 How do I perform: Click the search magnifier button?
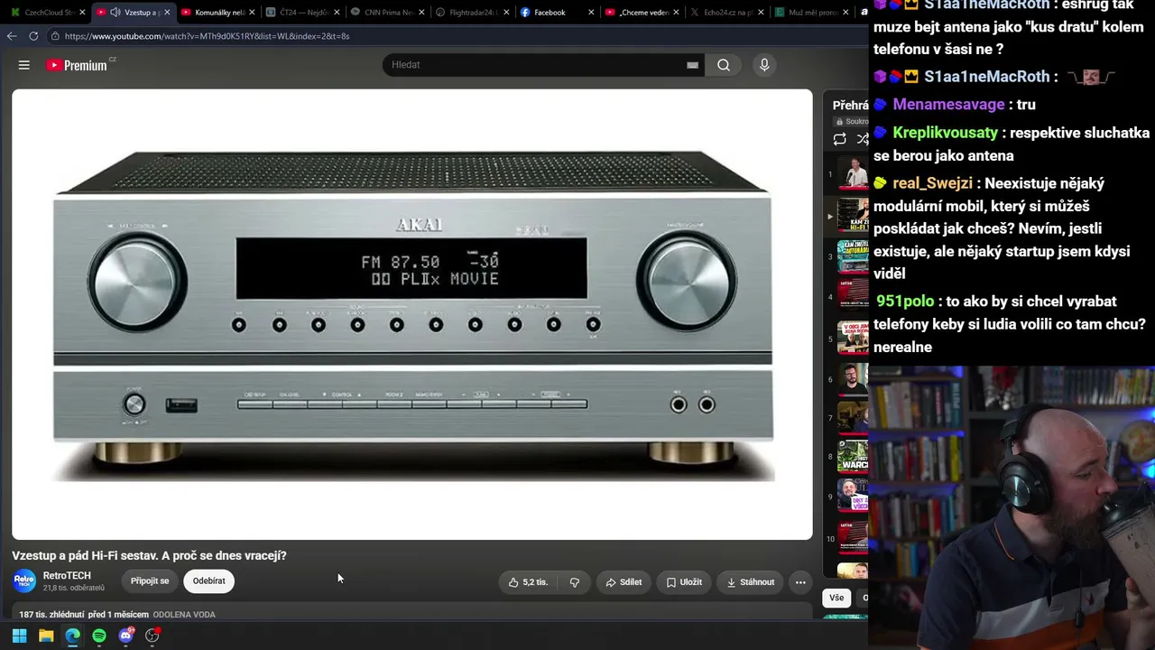[724, 65]
